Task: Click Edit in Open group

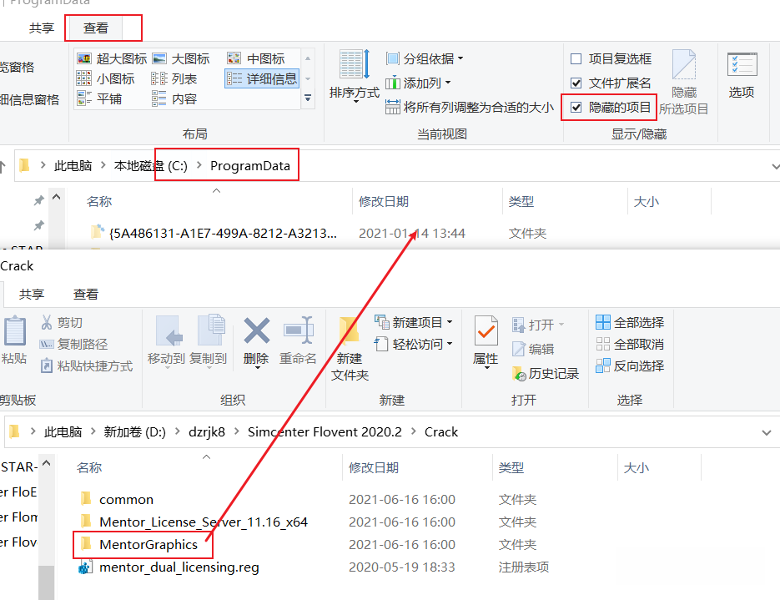Action: pos(533,349)
